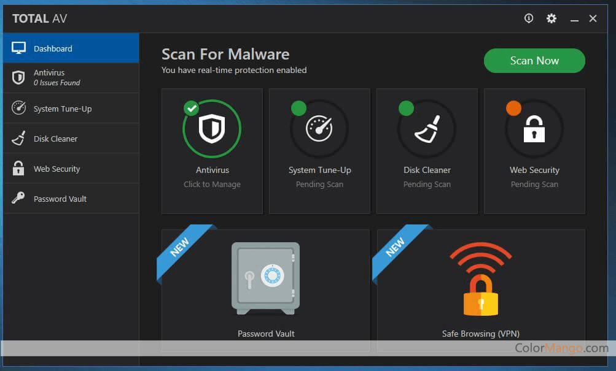
Task: Click the Password Vault key icon in sidebar
Action: pos(18,198)
